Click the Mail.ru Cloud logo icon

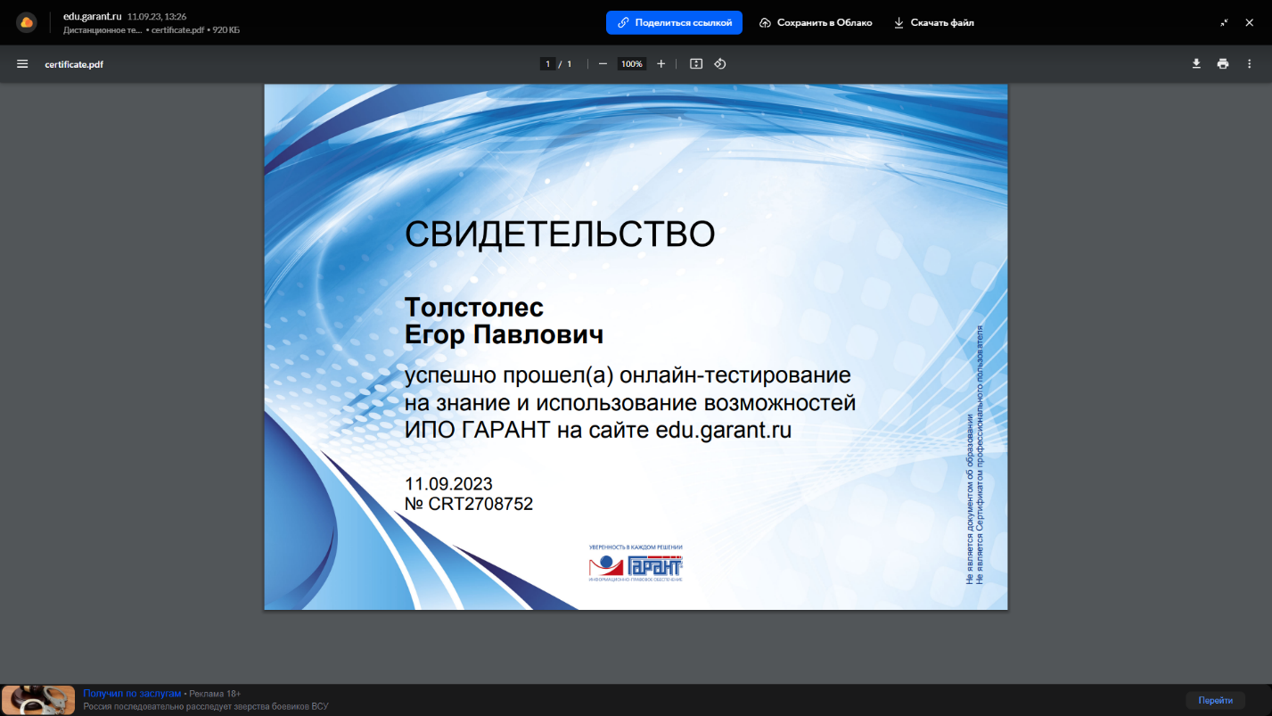tap(27, 22)
